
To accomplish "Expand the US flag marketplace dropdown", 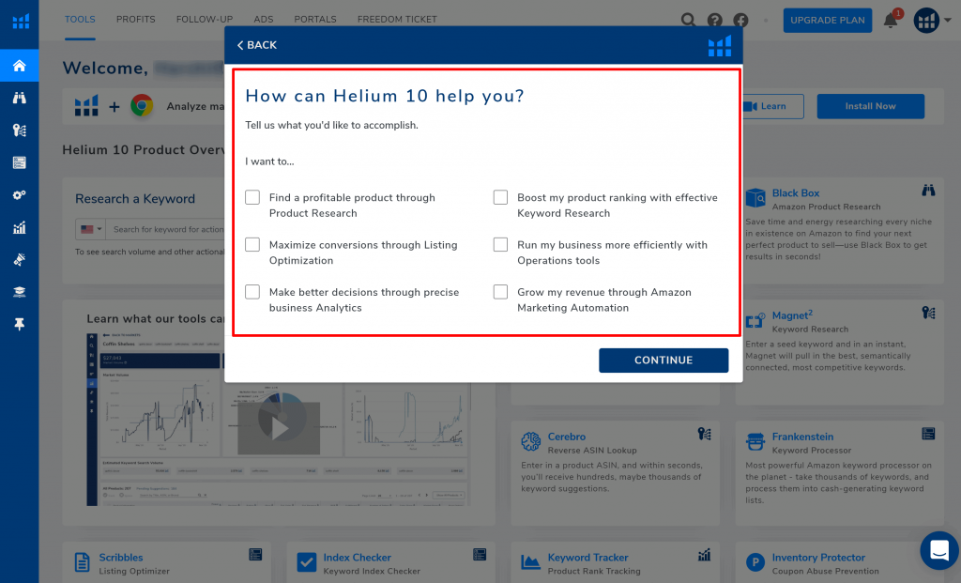I will 91,229.
